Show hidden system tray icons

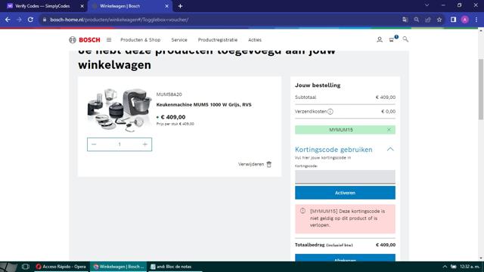pyautogui.click(x=445, y=267)
